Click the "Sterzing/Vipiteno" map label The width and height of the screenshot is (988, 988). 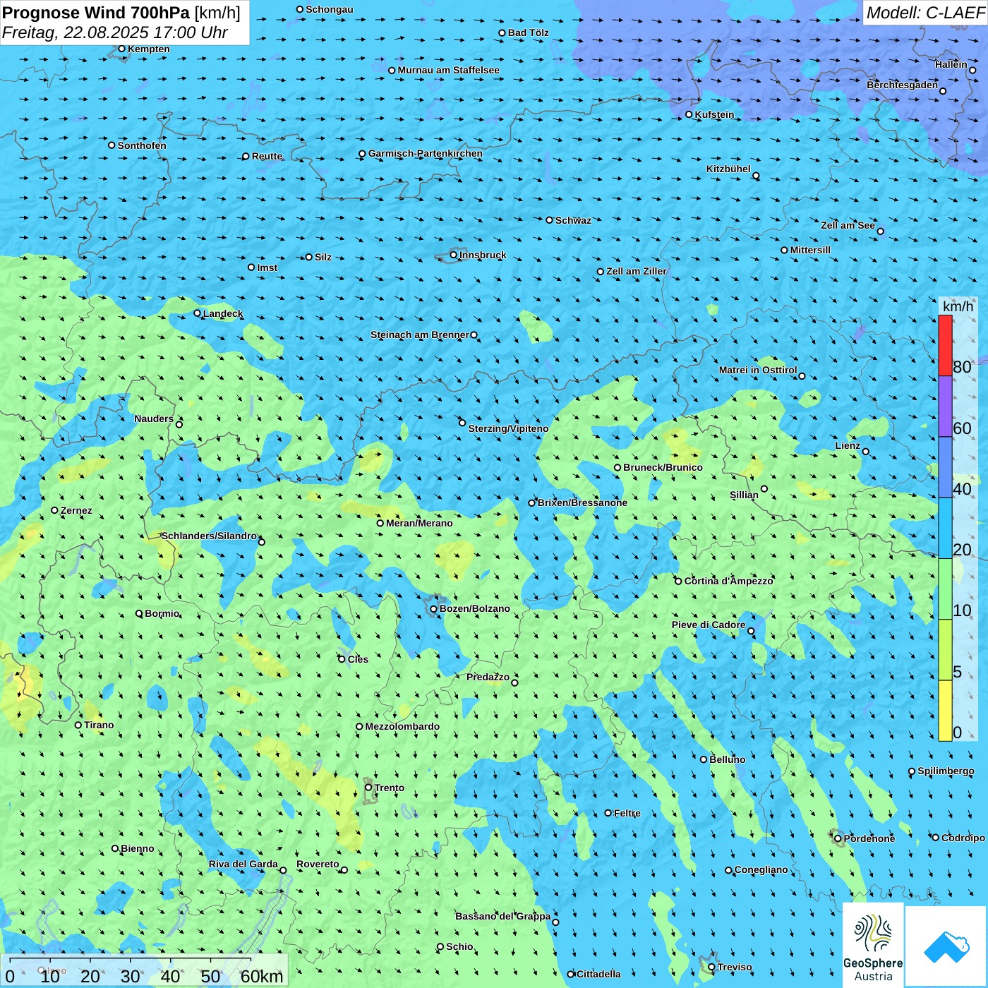click(508, 428)
